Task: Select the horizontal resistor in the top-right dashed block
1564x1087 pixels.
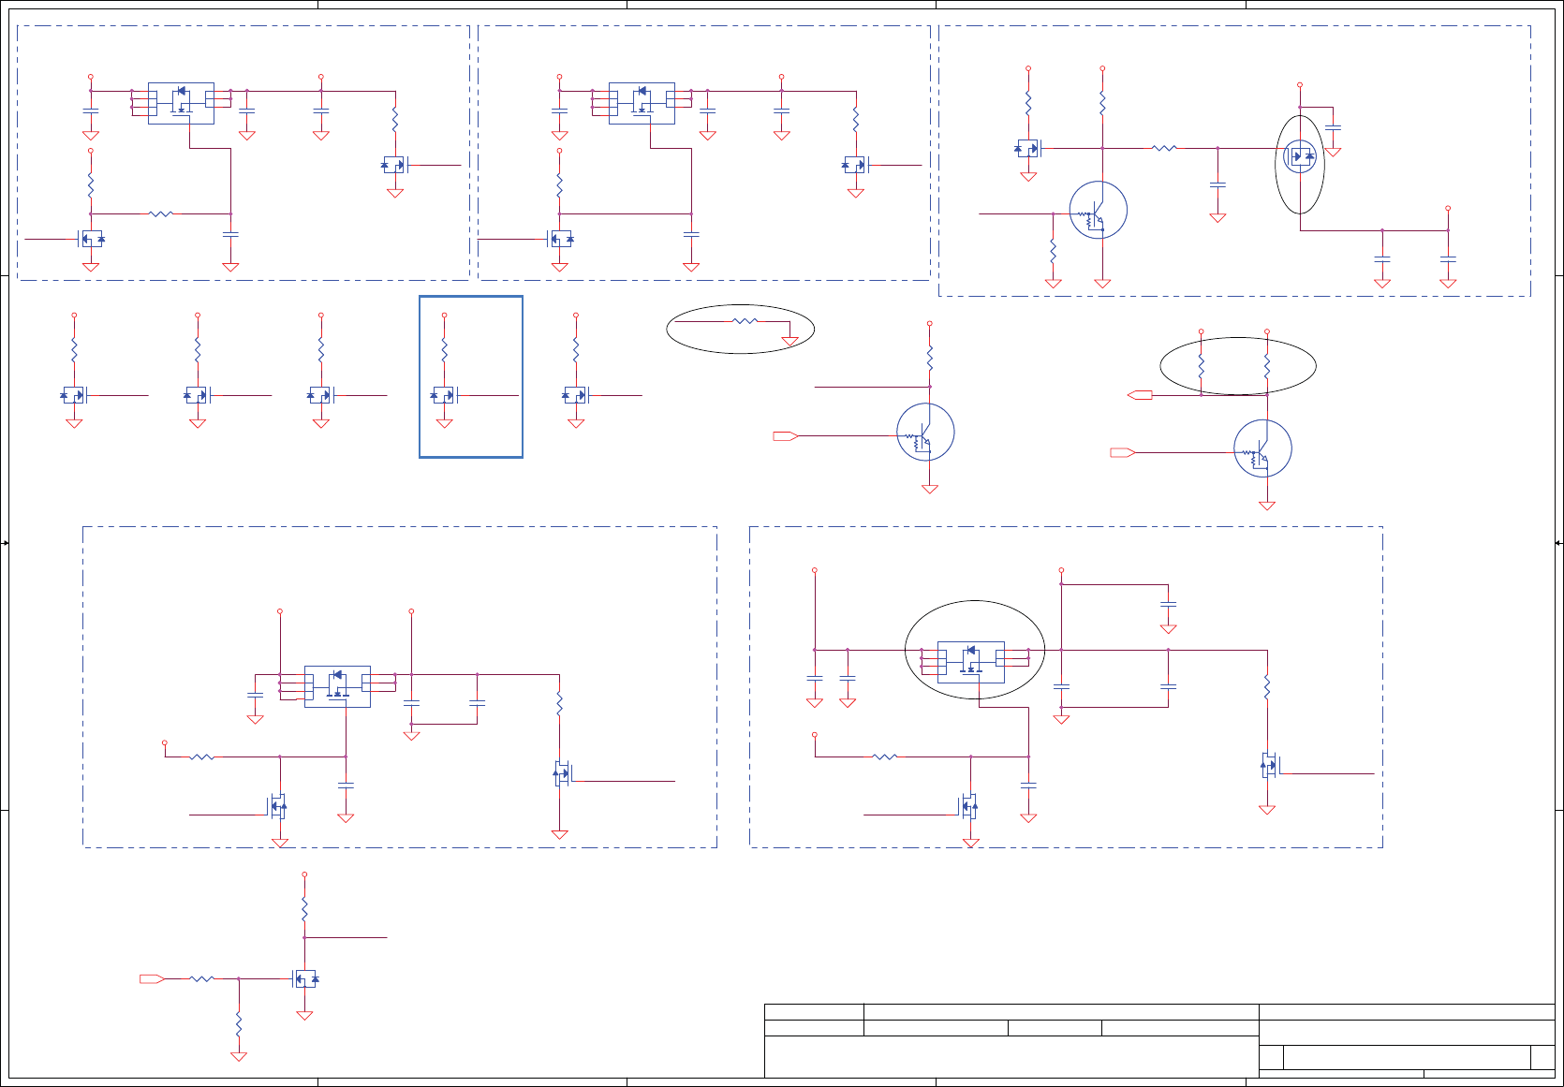Action: [1164, 148]
